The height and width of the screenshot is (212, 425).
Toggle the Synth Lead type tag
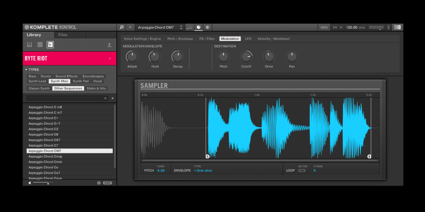pyautogui.click(x=37, y=81)
